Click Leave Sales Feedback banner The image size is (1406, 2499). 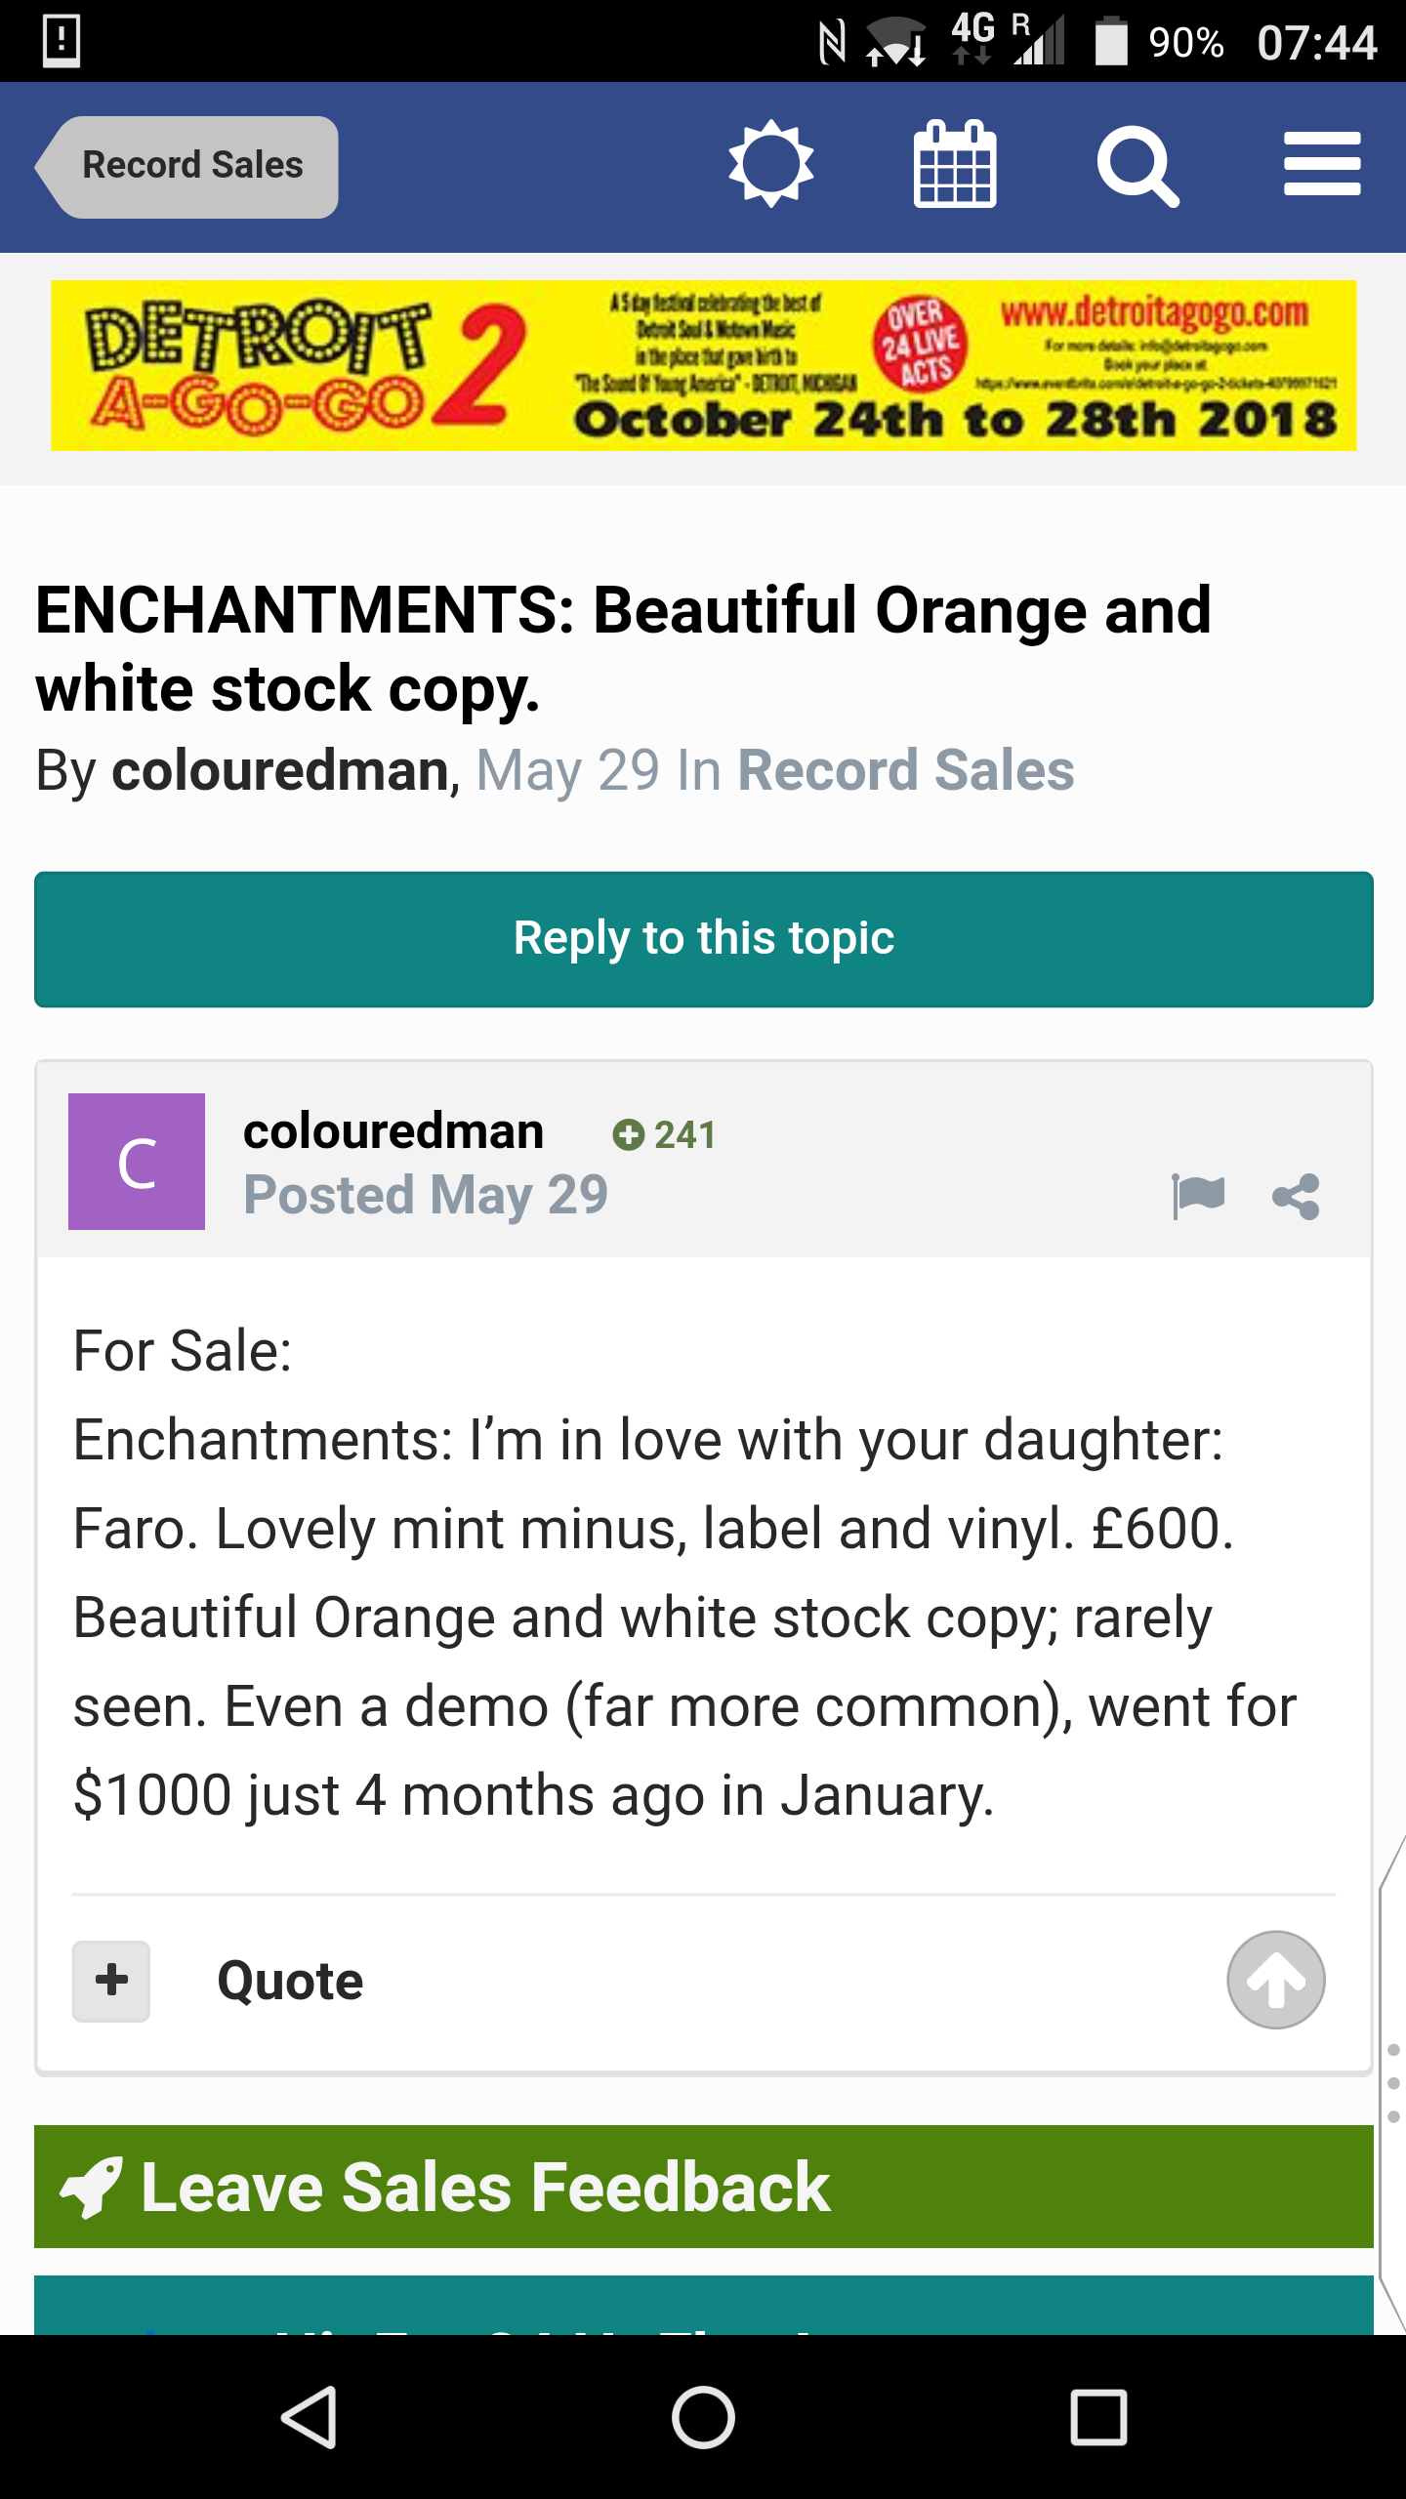pyautogui.click(x=704, y=2187)
